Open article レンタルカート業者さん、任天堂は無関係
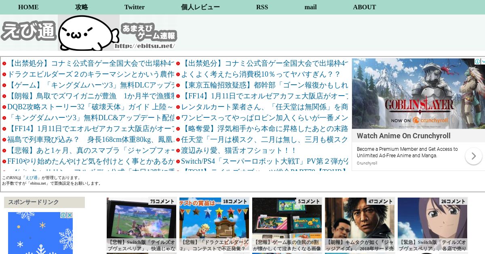This screenshot has width=485, height=254. click(265, 107)
